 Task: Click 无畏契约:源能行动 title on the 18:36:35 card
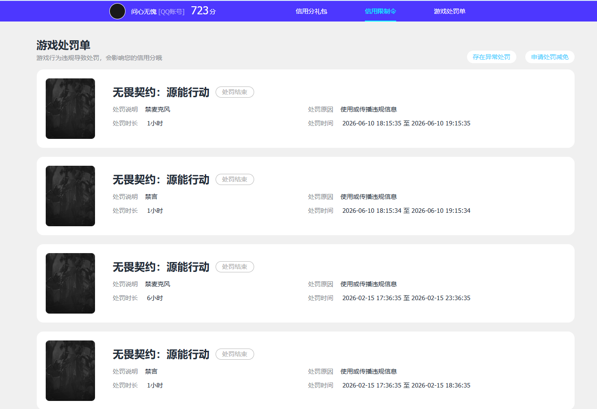click(161, 354)
